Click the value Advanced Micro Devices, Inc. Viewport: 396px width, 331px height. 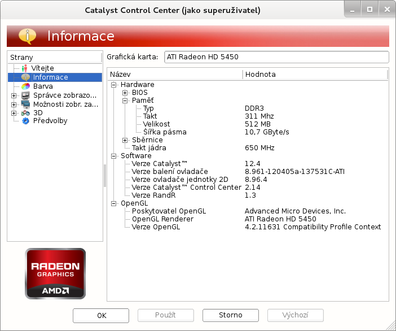point(295,211)
